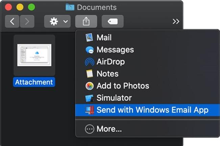Screen dimensions: 220x146
Task: Choose Messages from the share menu
Action: pyautogui.click(x=147, y=50)
